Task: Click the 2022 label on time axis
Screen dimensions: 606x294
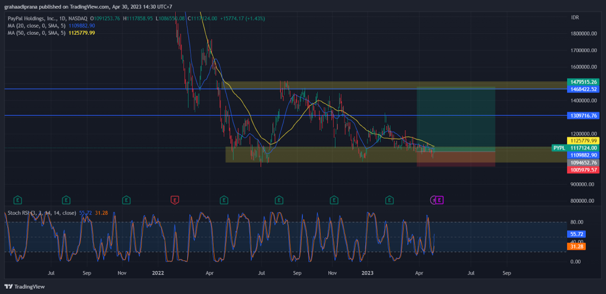Action: 158,273
